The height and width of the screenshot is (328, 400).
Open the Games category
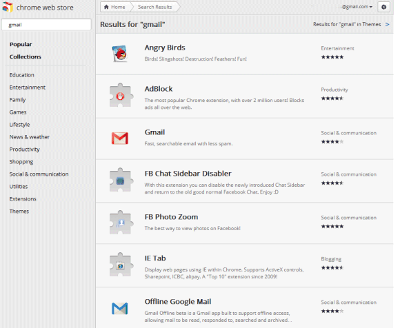[18, 112]
